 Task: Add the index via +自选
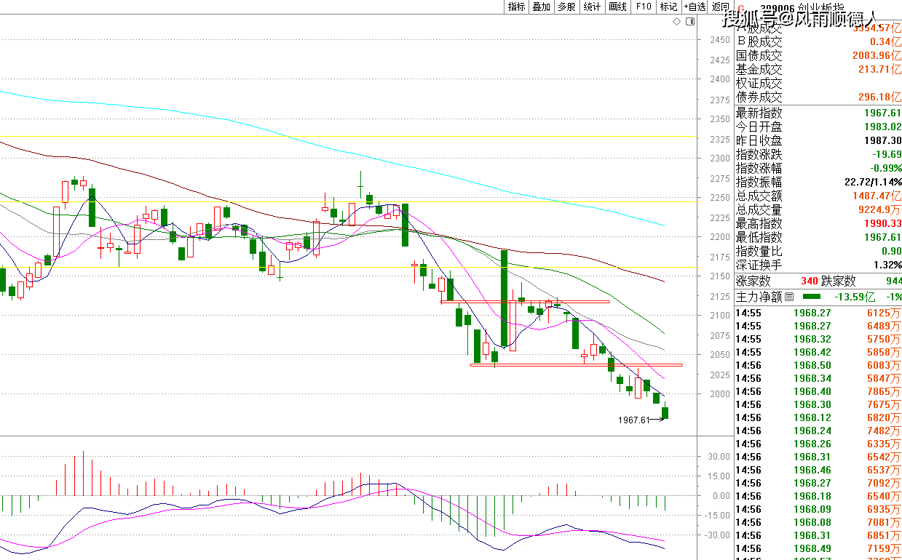(695, 7)
